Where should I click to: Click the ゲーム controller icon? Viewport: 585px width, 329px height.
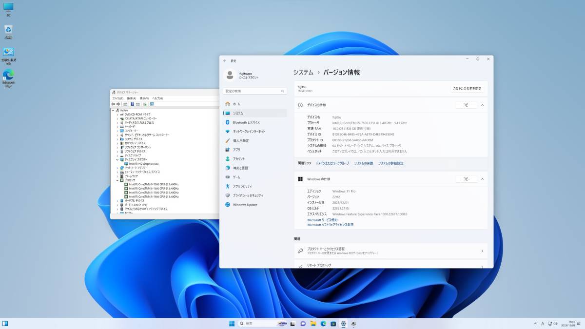(228, 177)
